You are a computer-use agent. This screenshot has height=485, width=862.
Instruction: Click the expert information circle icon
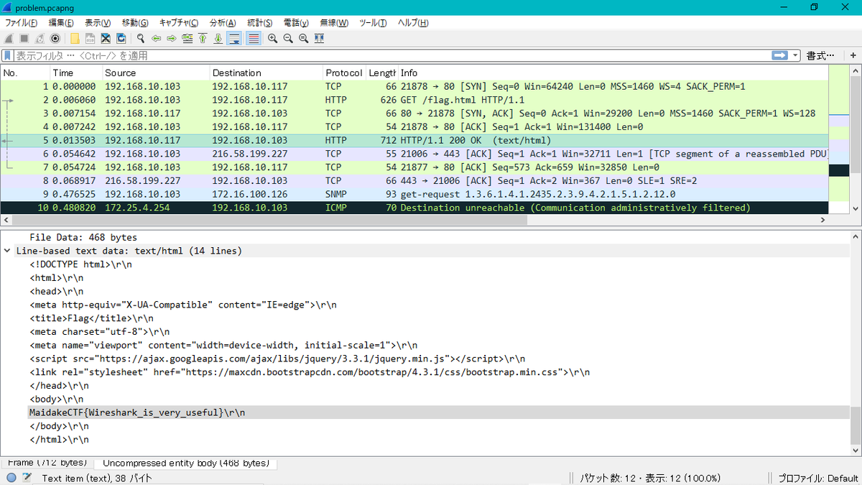click(x=11, y=478)
